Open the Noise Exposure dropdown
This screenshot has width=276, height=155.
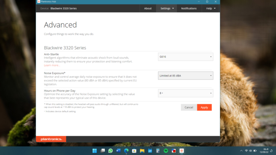[186, 75]
